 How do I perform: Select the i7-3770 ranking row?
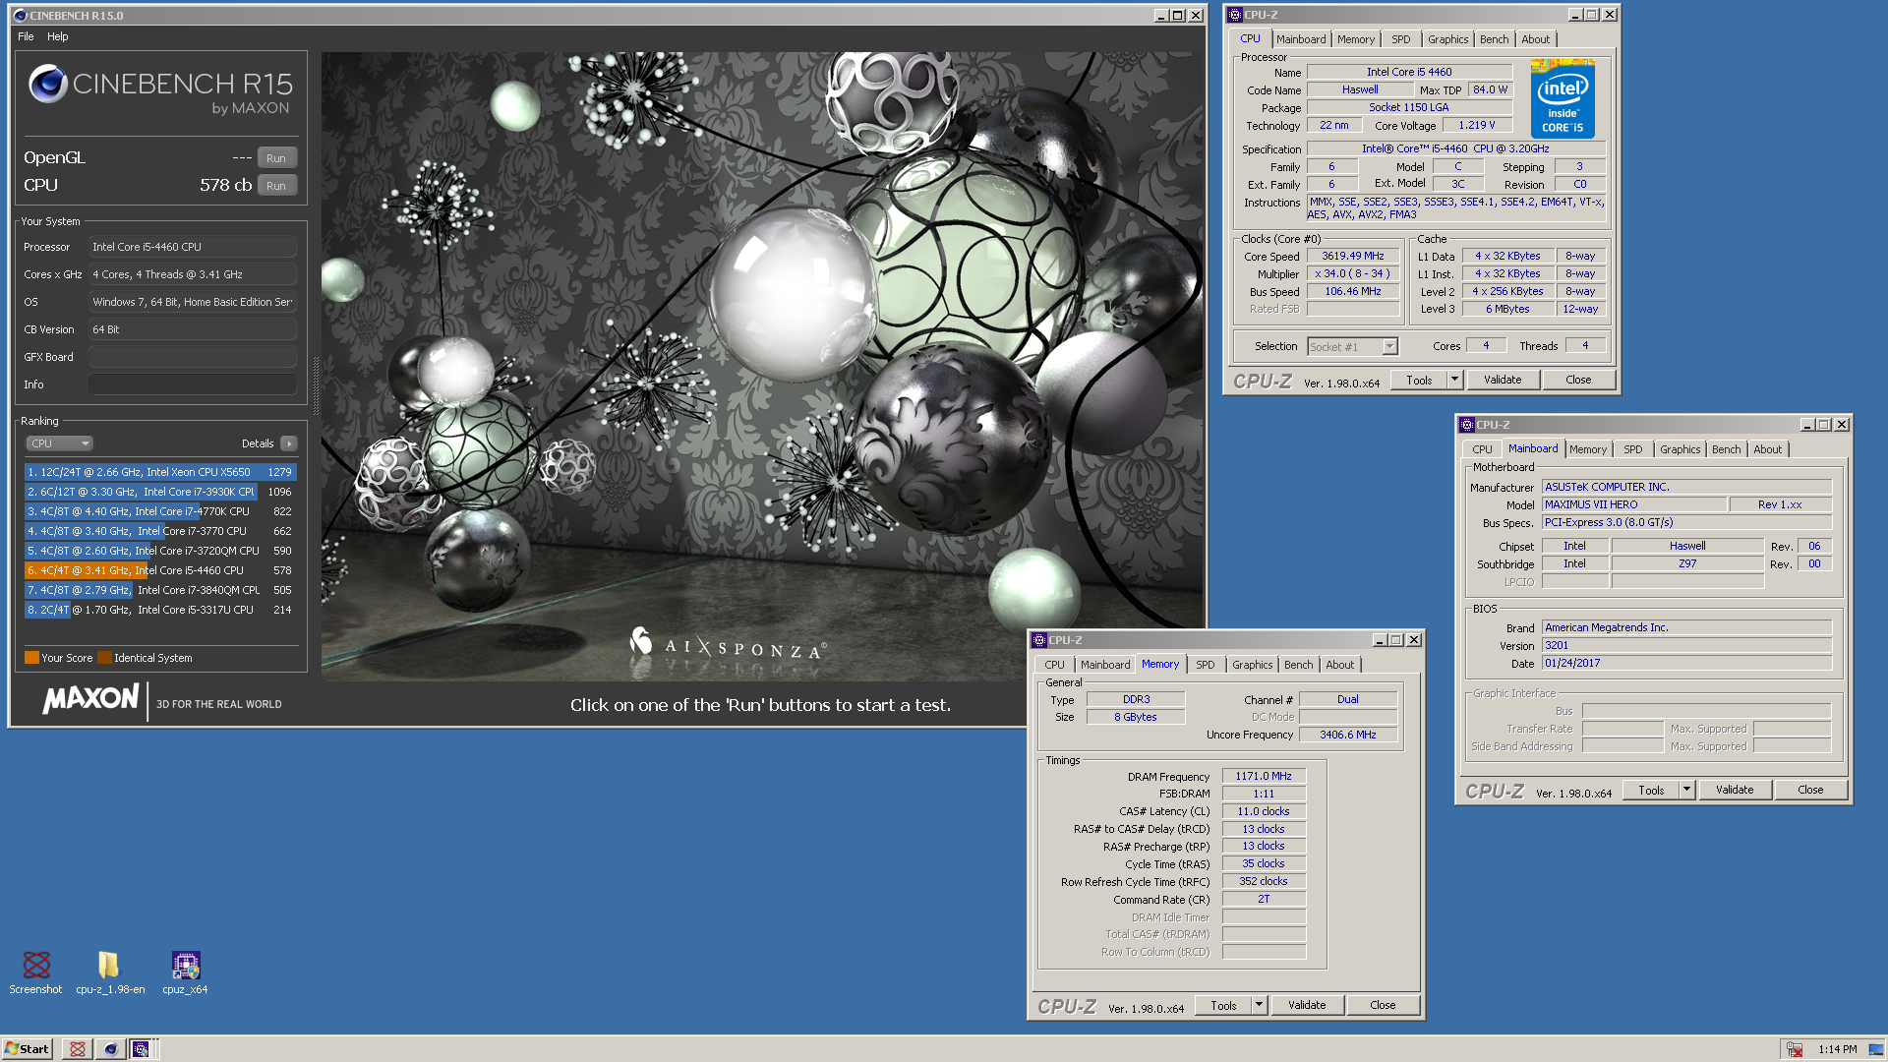(160, 531)
